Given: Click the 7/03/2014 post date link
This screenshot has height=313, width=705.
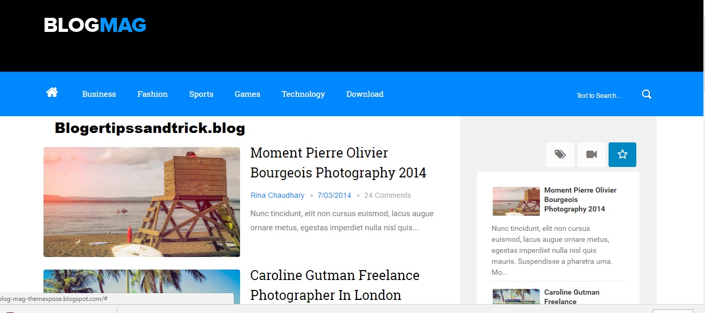Looking at the screenshot, I should 334,195.
